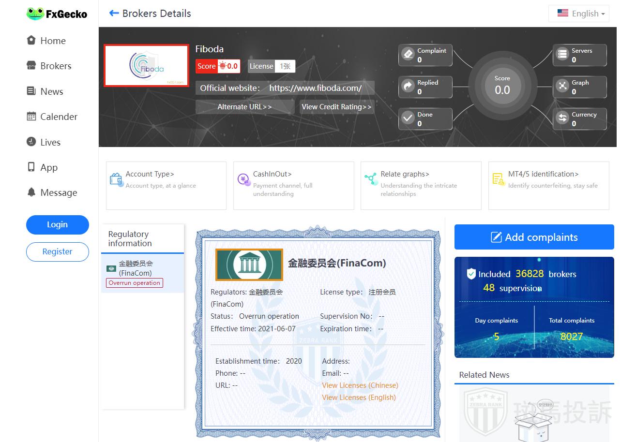621x442 pixels.
Task: Expand View Credit Rating
Action: [336, 107]
